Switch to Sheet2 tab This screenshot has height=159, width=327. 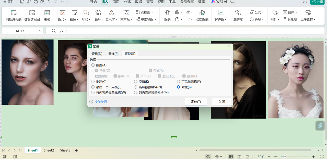49,150
